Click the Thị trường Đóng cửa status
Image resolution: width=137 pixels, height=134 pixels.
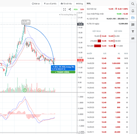coord(68,14)
